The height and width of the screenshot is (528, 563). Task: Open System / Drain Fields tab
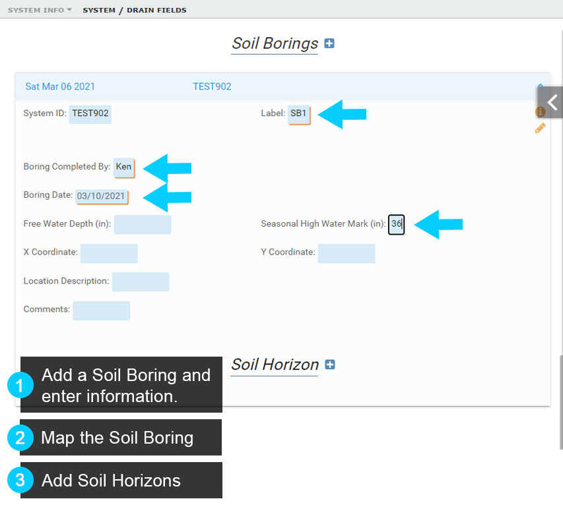pyautogui.click(x=134, y=10)
